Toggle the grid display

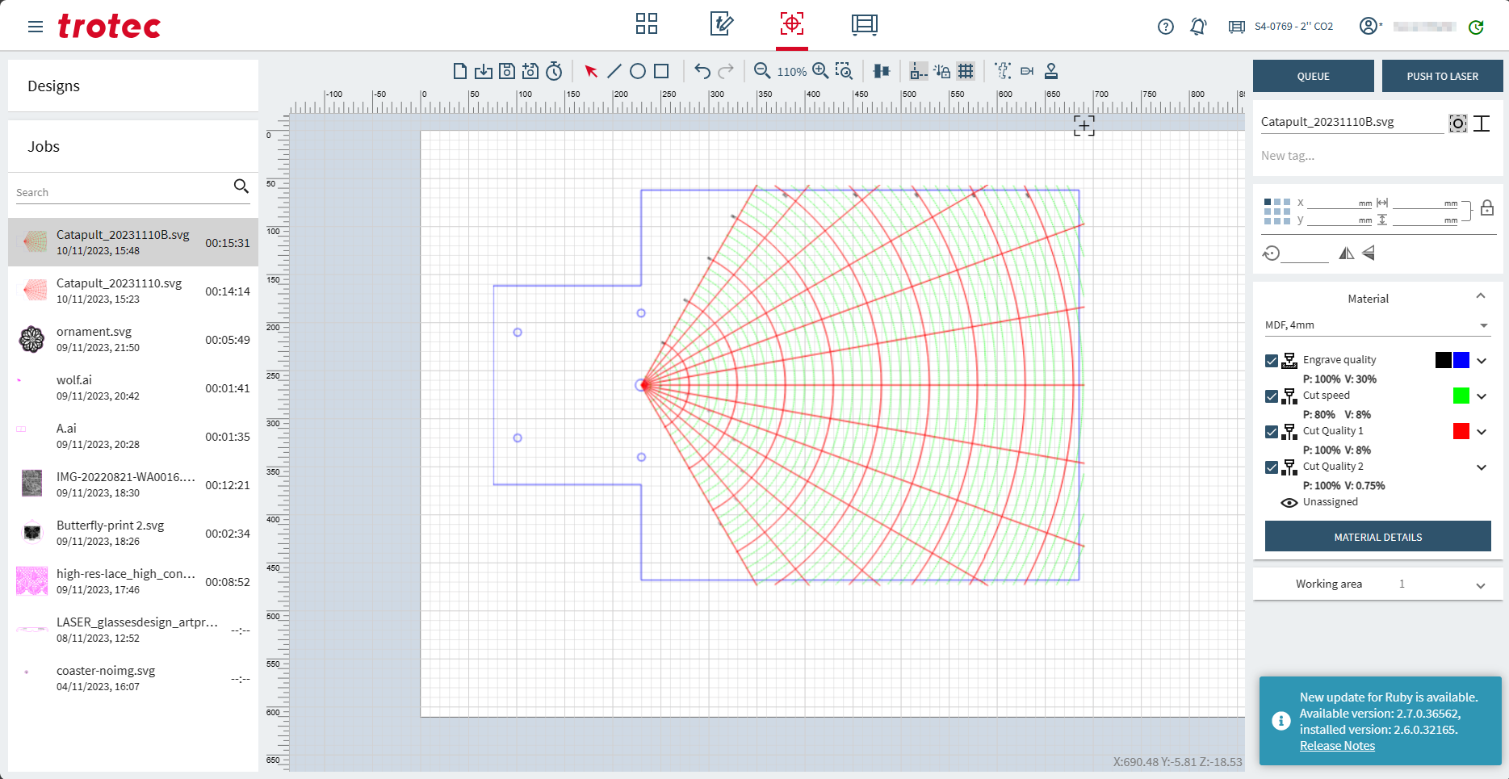click(966, 71)
